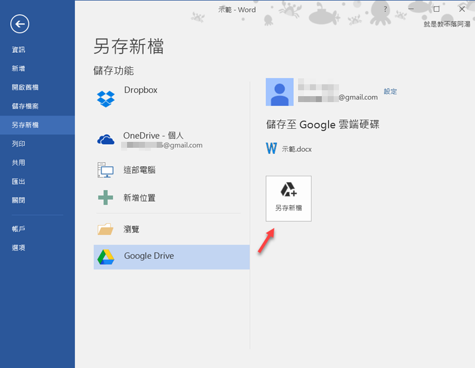Select 新增位置 label
Viewport: 475px width, 368px height.
coord(140,198)
